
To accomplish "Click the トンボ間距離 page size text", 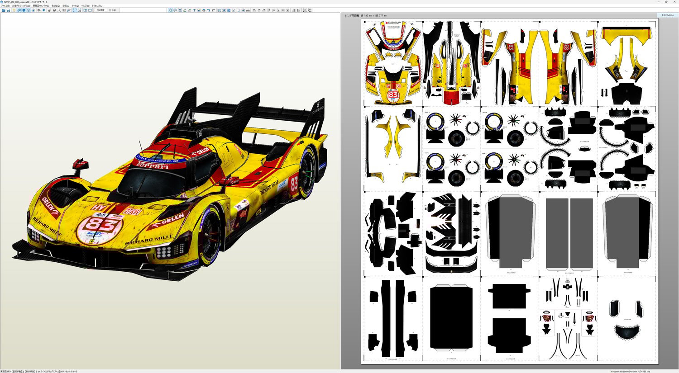I will point(365,15).
